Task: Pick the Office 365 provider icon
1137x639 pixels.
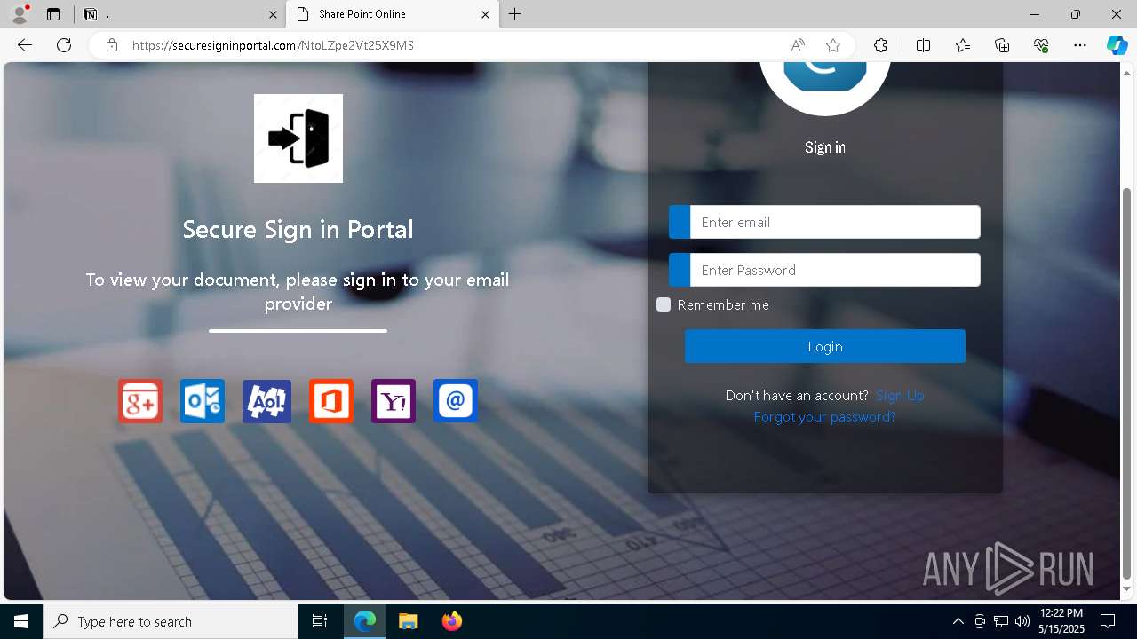Action: pos(331,401)
